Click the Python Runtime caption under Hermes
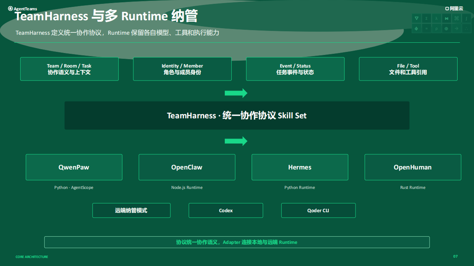Image resolution: width=474 pixels, height=266 pixels. [300, 188]
